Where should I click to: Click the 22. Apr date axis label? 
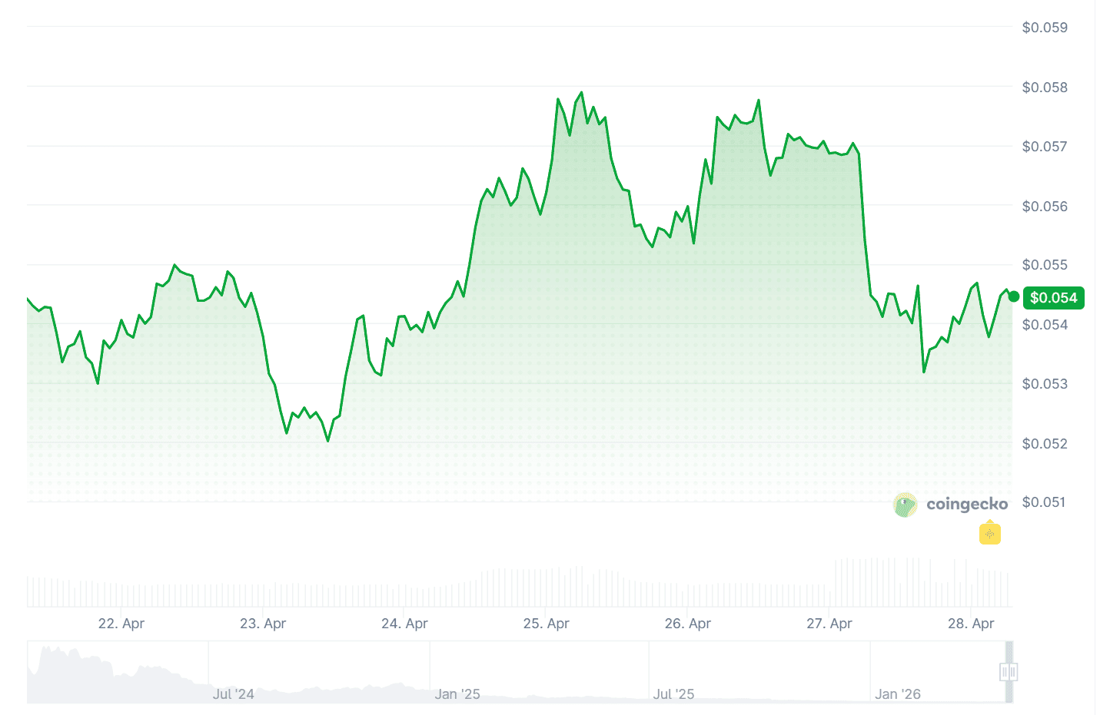pyautogui.click(x=121, y=624)
